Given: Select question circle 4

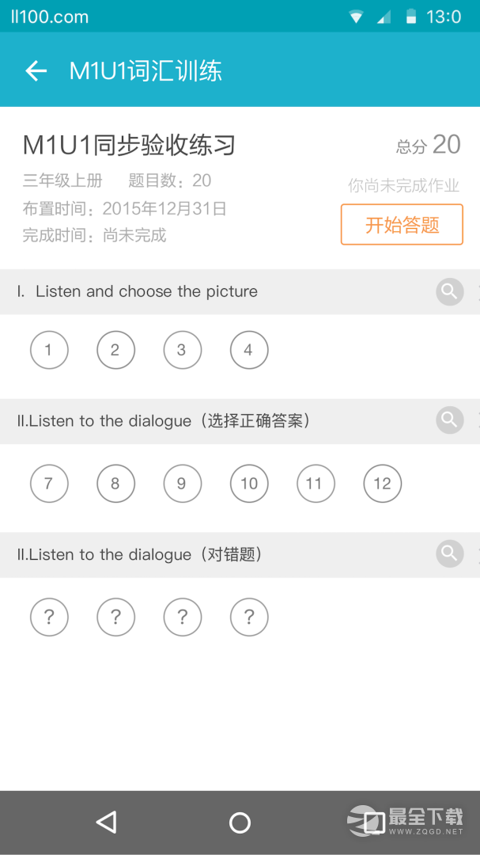Looking at the screenshot, I should [248, 350].
